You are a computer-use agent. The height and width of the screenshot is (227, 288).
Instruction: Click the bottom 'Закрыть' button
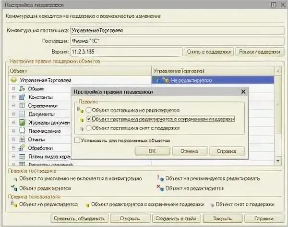click(x=222, y=218)
